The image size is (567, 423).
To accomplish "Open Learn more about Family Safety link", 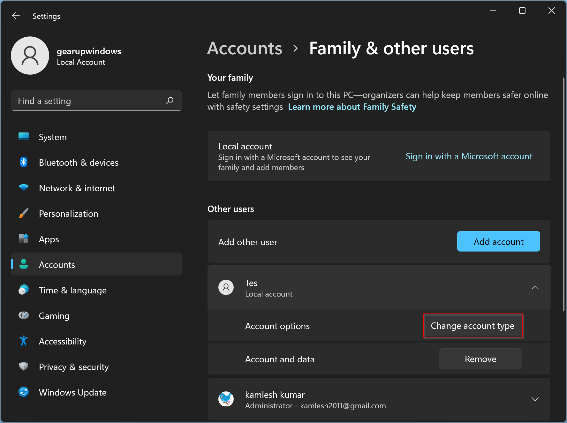I will (x=352, y=107).
